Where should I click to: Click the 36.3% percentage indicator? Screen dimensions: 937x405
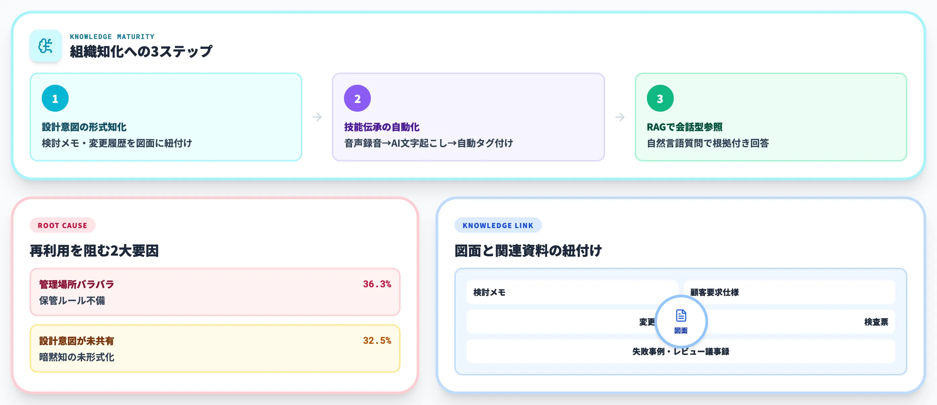click(377, 284)
